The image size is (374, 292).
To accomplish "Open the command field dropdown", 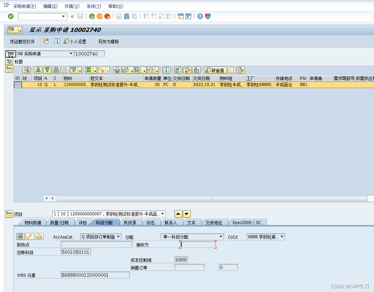I will (x=63, y=16).
